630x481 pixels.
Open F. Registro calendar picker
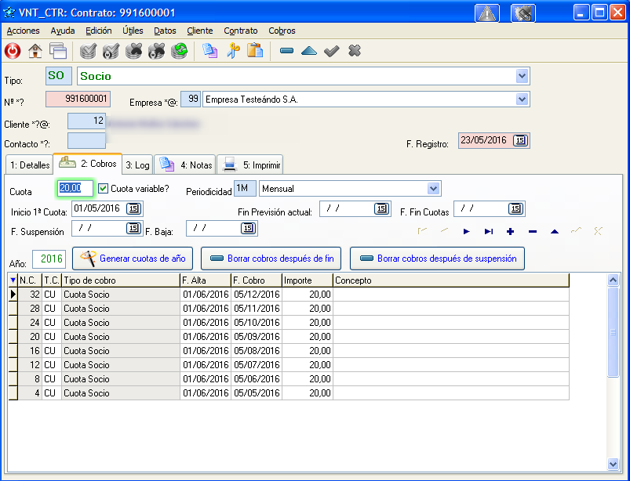(x=520, y=140)
